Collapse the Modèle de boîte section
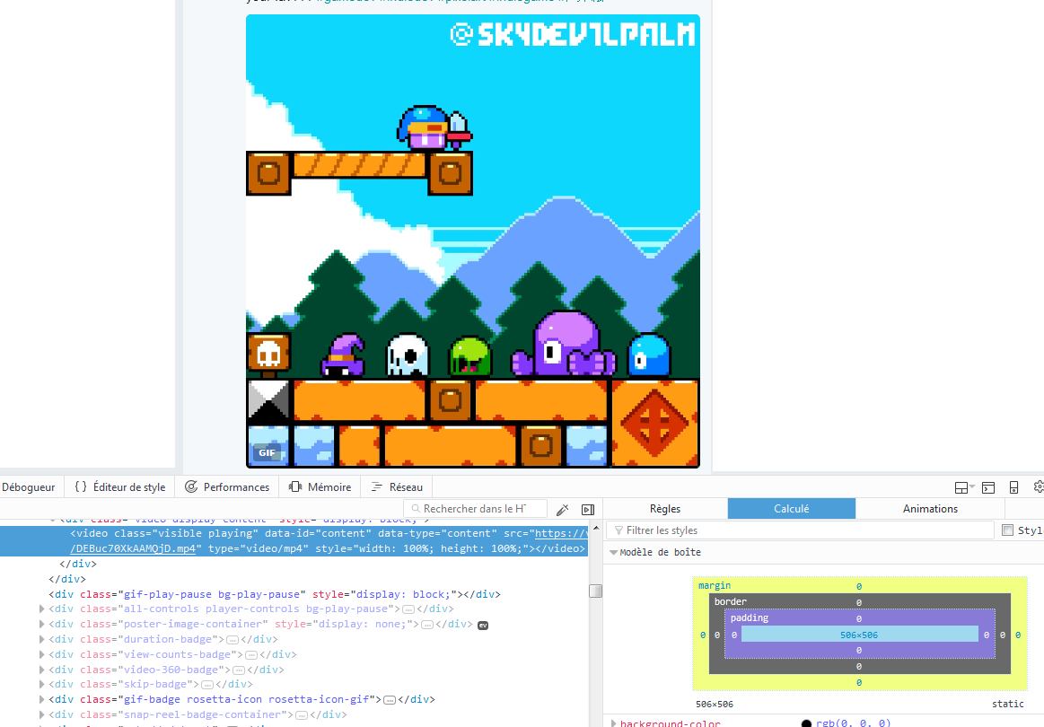The width and height of the screenshot is (1044, 727). tap(613, 553)
